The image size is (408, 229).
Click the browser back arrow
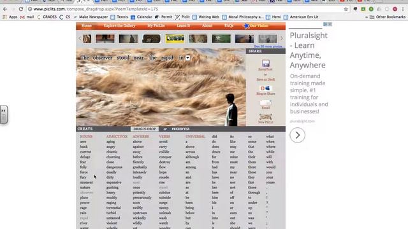(5, 9)
